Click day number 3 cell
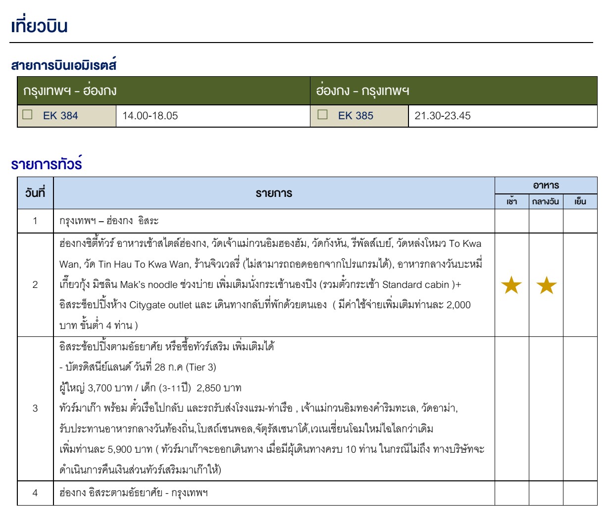 point(35,408)
